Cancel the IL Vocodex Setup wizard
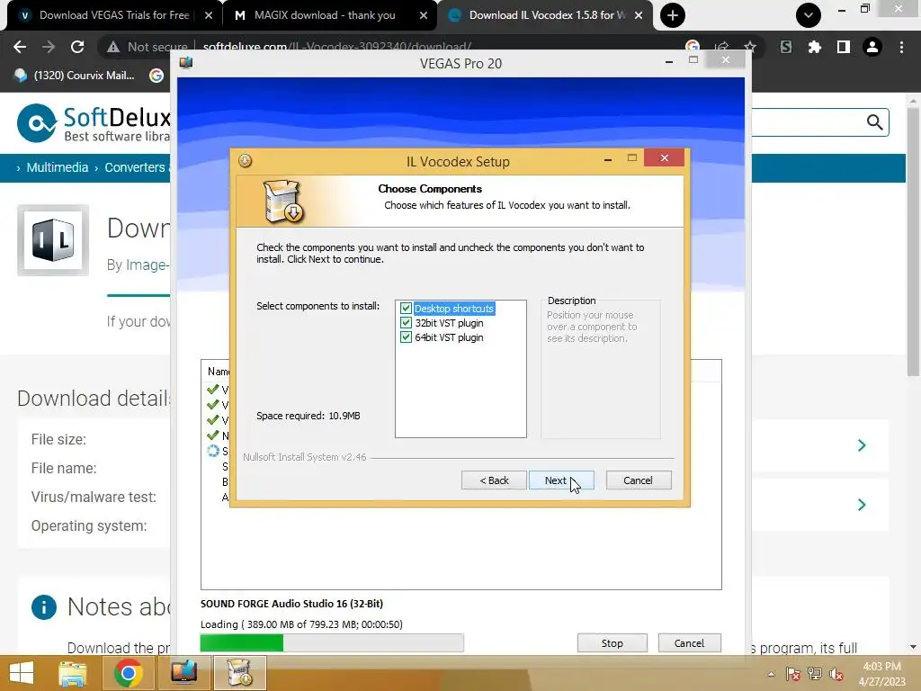The width and height of the screenshot is (921, 691). point(638,480)
